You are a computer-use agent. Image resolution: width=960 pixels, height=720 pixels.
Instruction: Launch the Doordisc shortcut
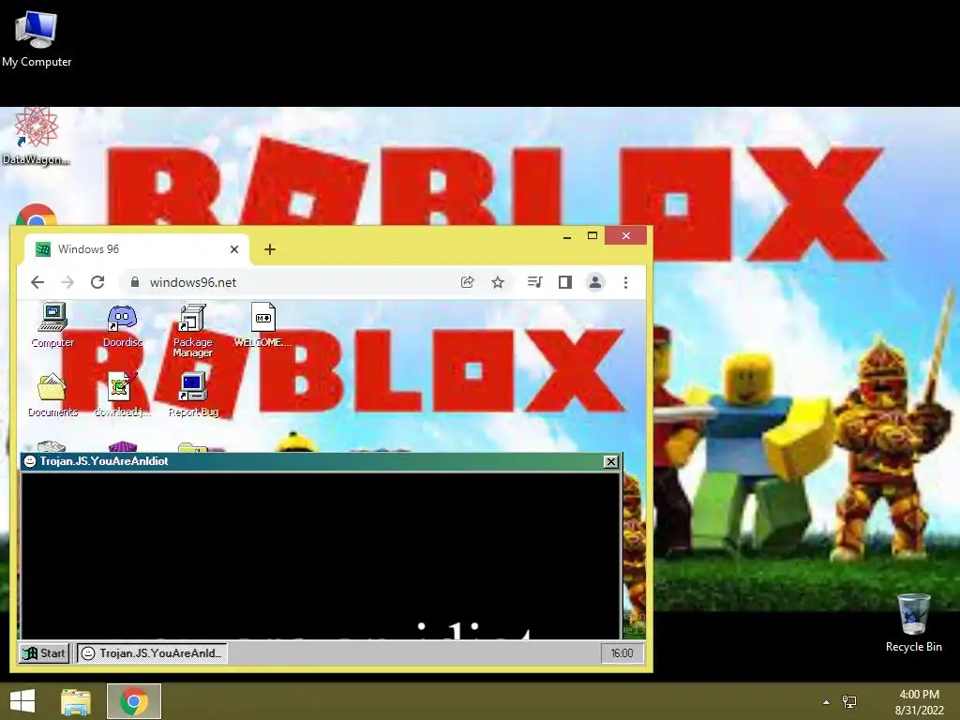pyautogui.click(x=123, y=325)
